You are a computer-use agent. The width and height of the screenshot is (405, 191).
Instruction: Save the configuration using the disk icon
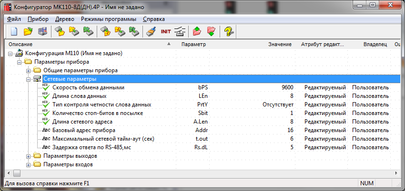coord(42,32)
